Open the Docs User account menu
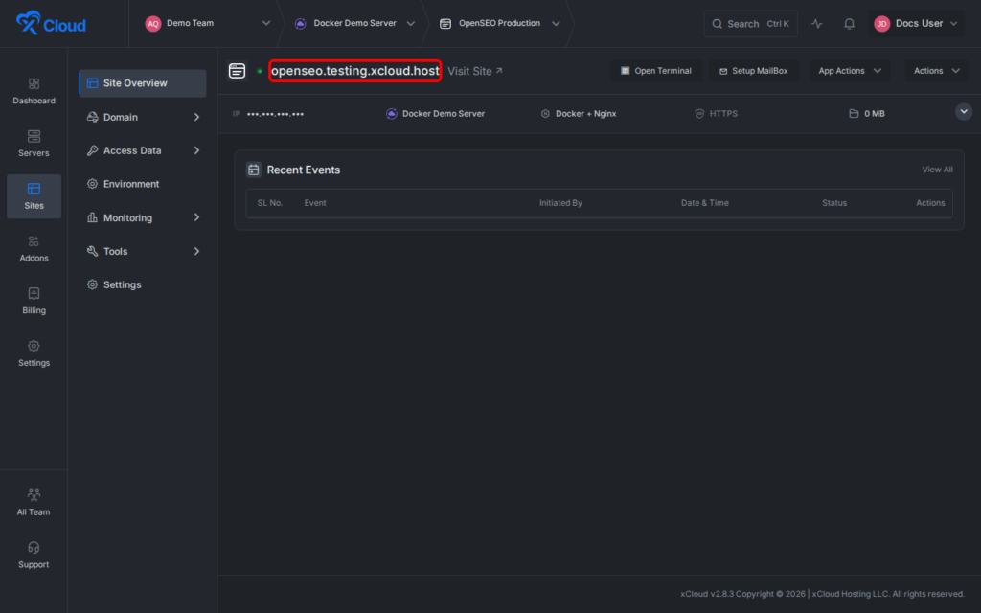The width and height of the screenshot is (981, 613). (916, 24)
